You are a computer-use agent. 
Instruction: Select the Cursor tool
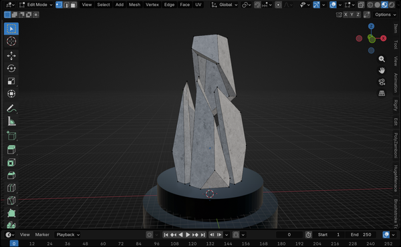pos(11,41)
